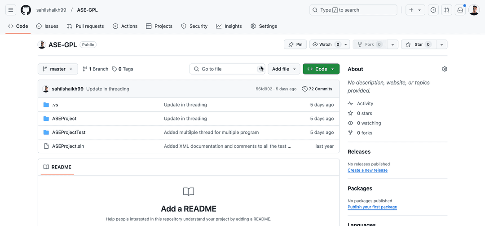Viewport: 485px width, 226px height.
Task: Open the Actions tab
Action: point(125,27)
